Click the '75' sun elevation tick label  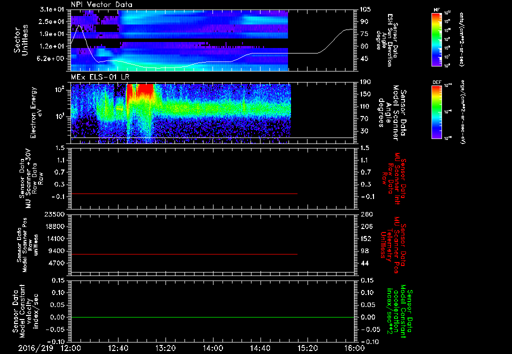coord(364,34)
